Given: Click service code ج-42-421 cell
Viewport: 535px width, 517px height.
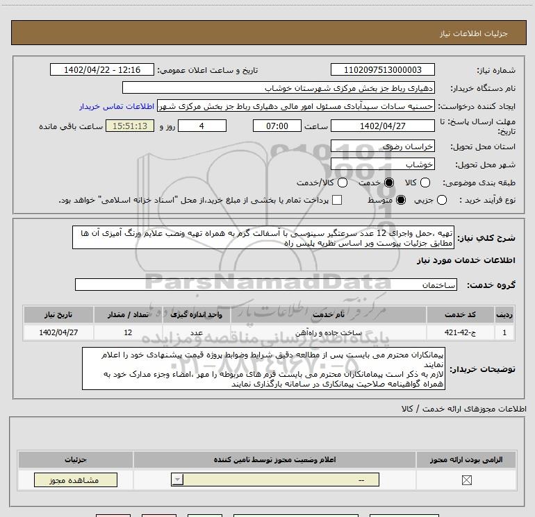Looking at the screenshot, I should pyautogui.click(x=460, y=332).
